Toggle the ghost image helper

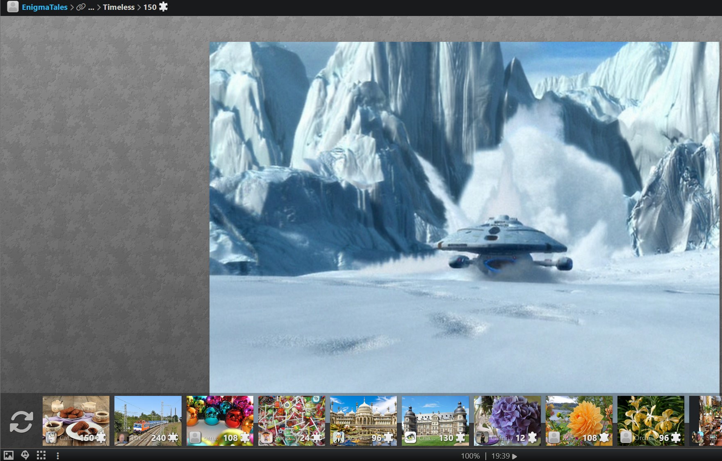[25, 455]
